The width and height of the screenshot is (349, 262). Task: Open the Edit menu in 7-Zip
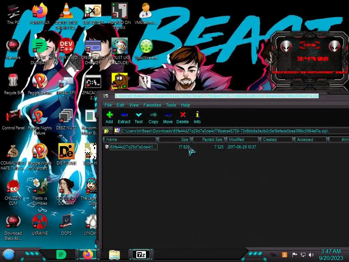120,105
